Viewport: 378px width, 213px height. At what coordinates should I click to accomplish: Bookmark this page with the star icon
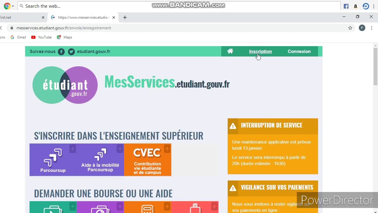pyautogui.click(x=350, y=28)
